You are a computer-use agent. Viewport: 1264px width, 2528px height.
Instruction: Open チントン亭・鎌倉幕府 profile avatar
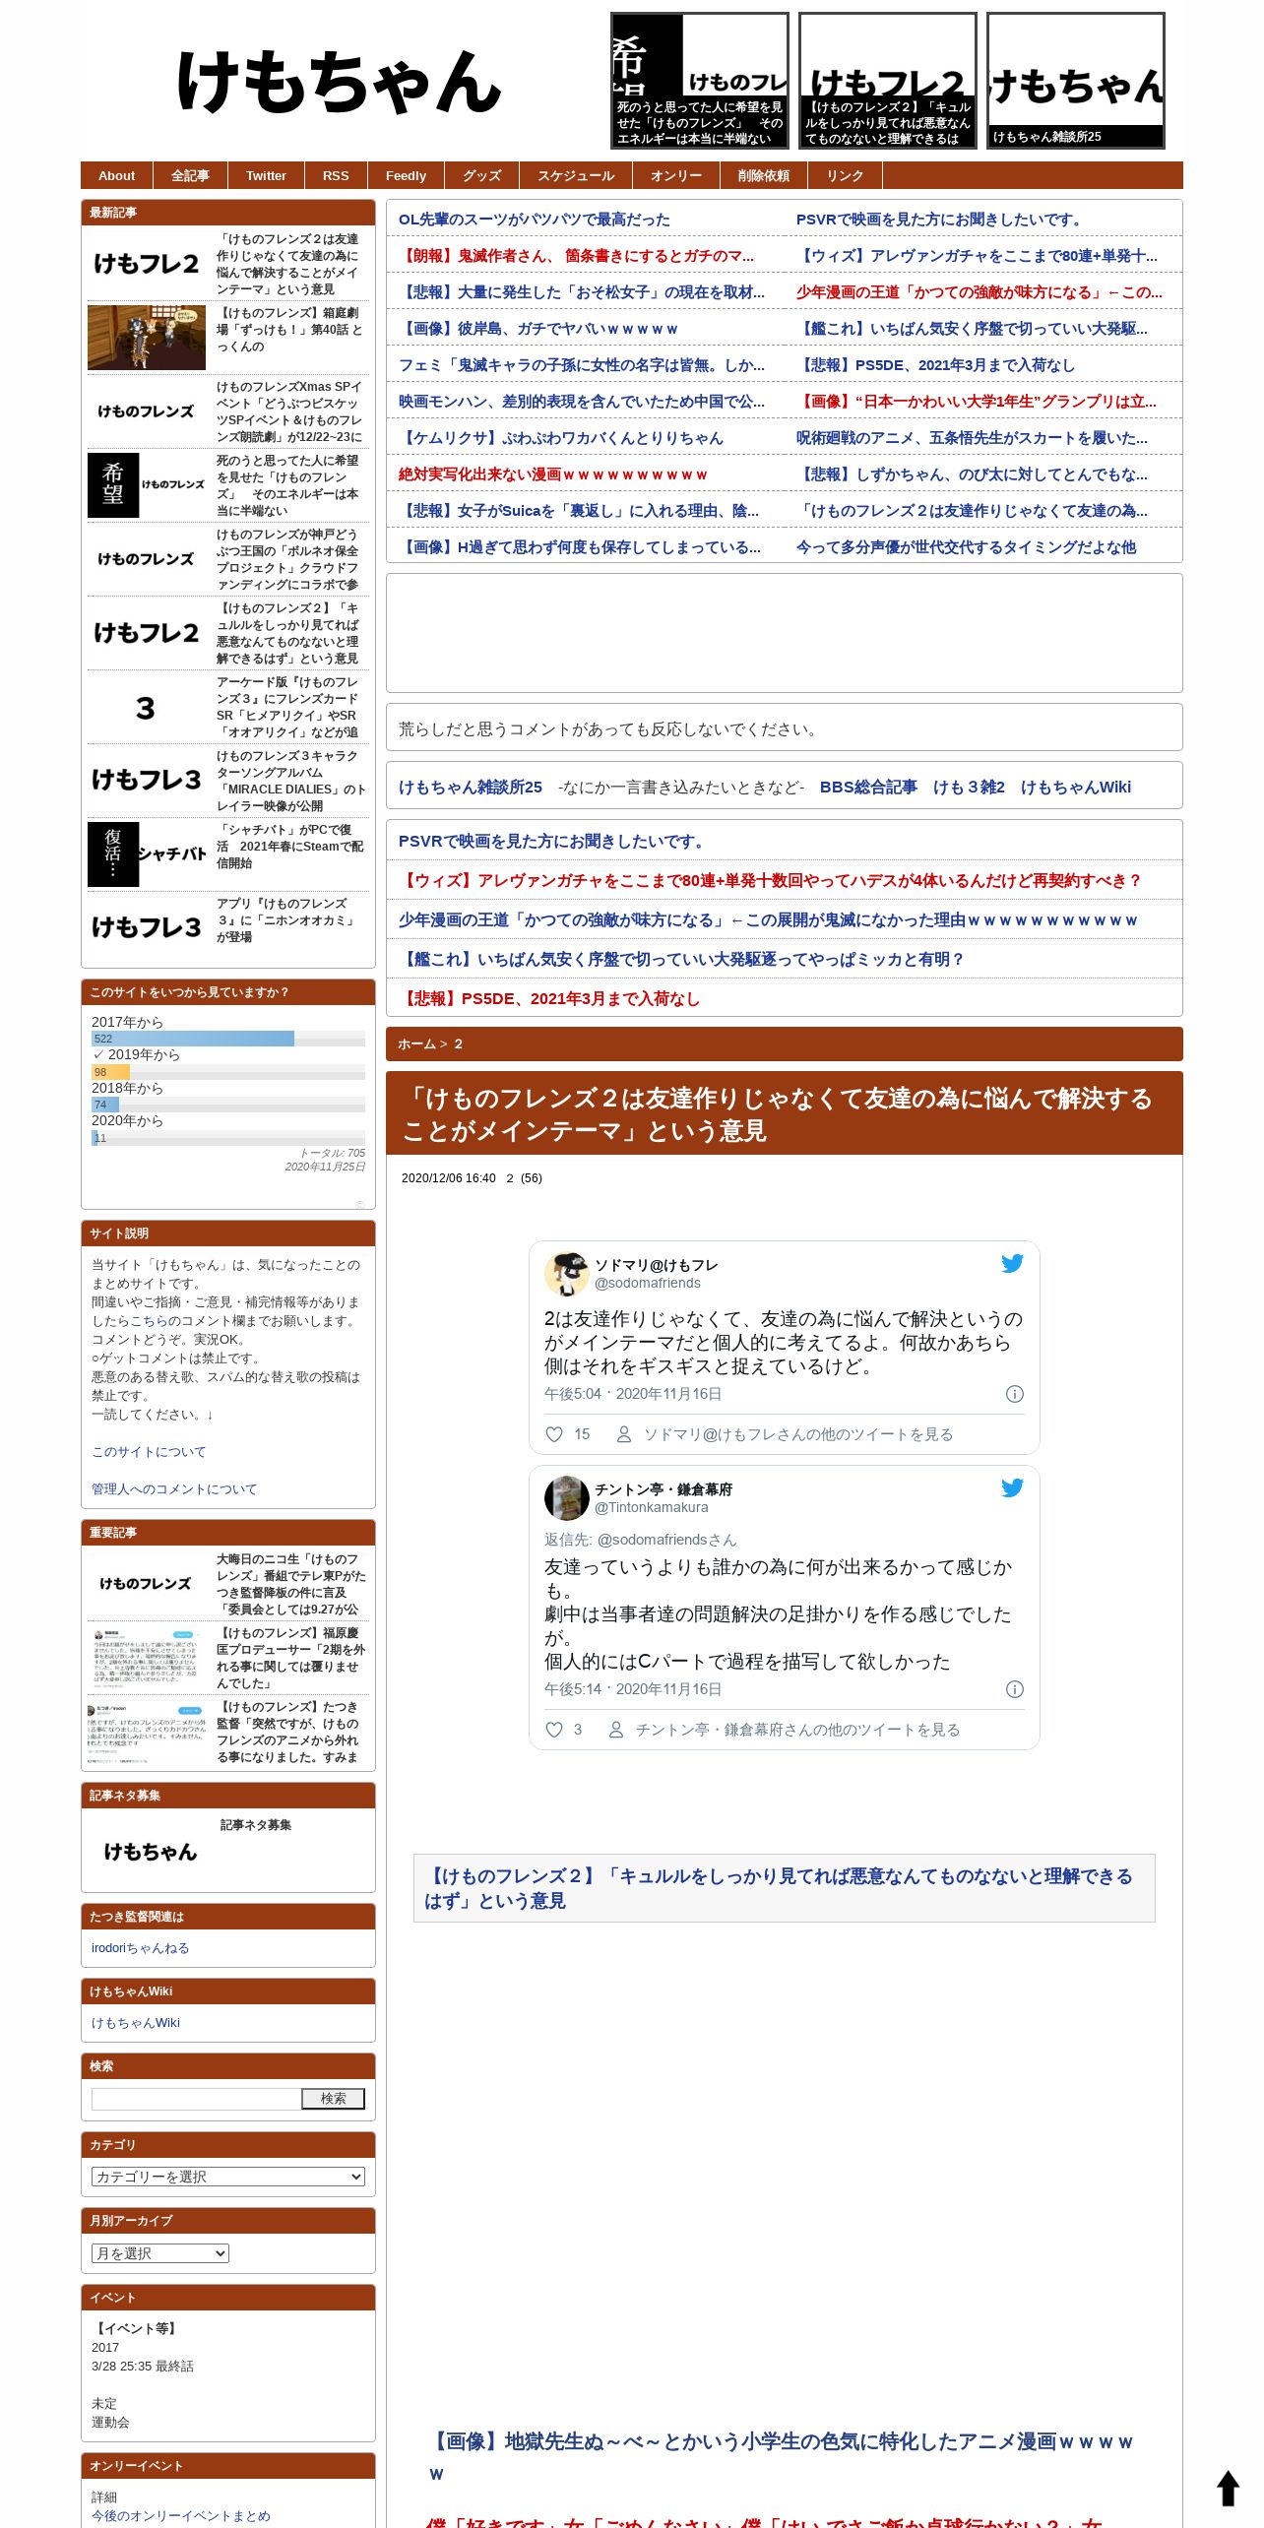(x=566, y=1498)
